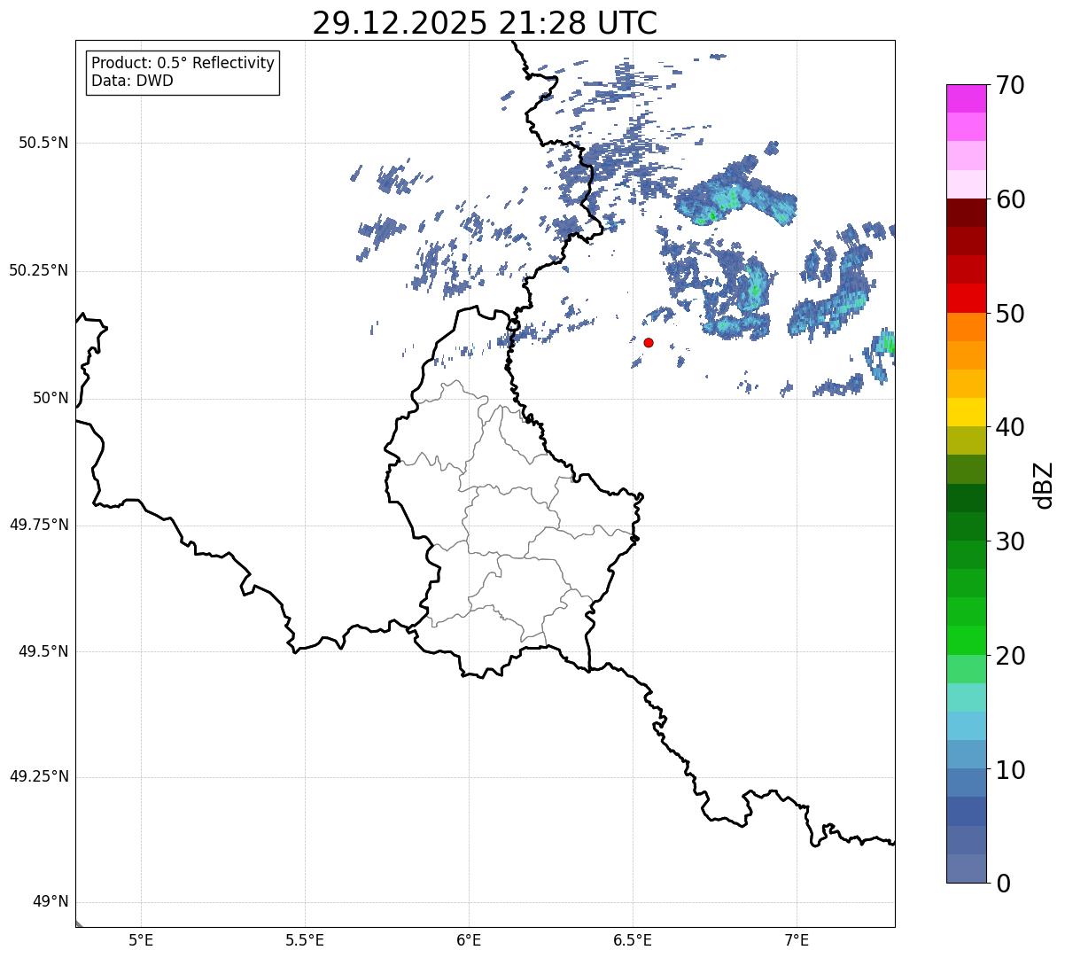This screenshot has width=1065, height=958.
Task: Click the "dBZ" colorbar label
Action: (x=1044, y=485)
